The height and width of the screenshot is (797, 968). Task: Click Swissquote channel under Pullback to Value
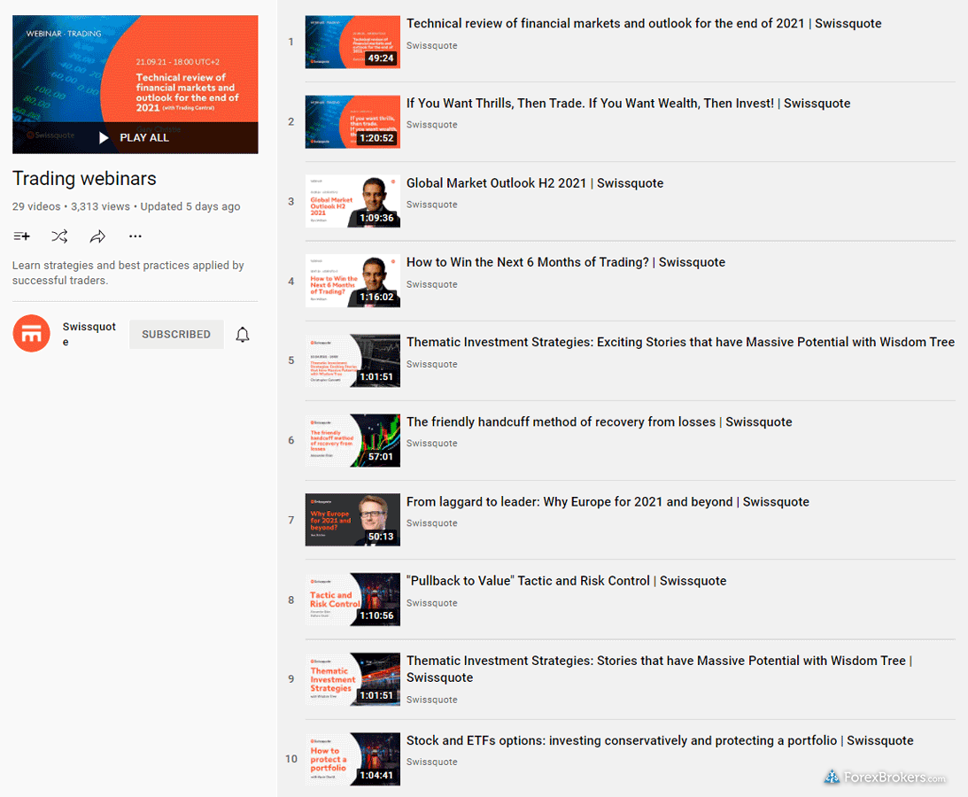pyautogui.click(x=431, y=603)
